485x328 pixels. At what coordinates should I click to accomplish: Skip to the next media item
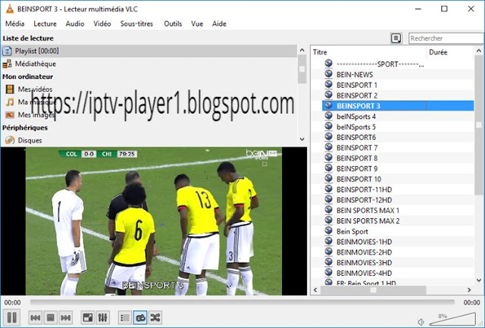pos(66,317)
